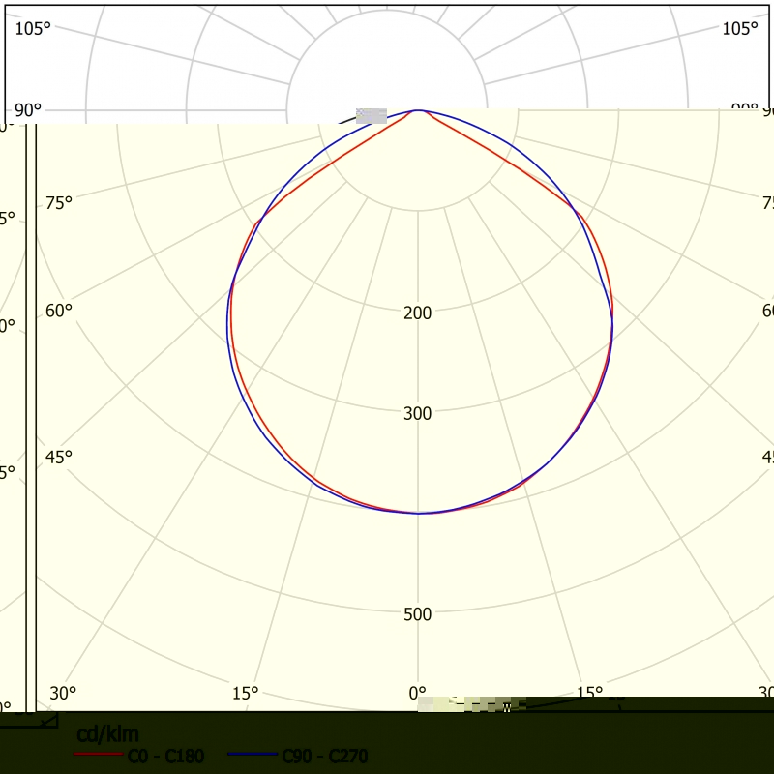Click the gray pixelated box near curve apex
This screenshot has height=774, width=774.
(372, 116)
